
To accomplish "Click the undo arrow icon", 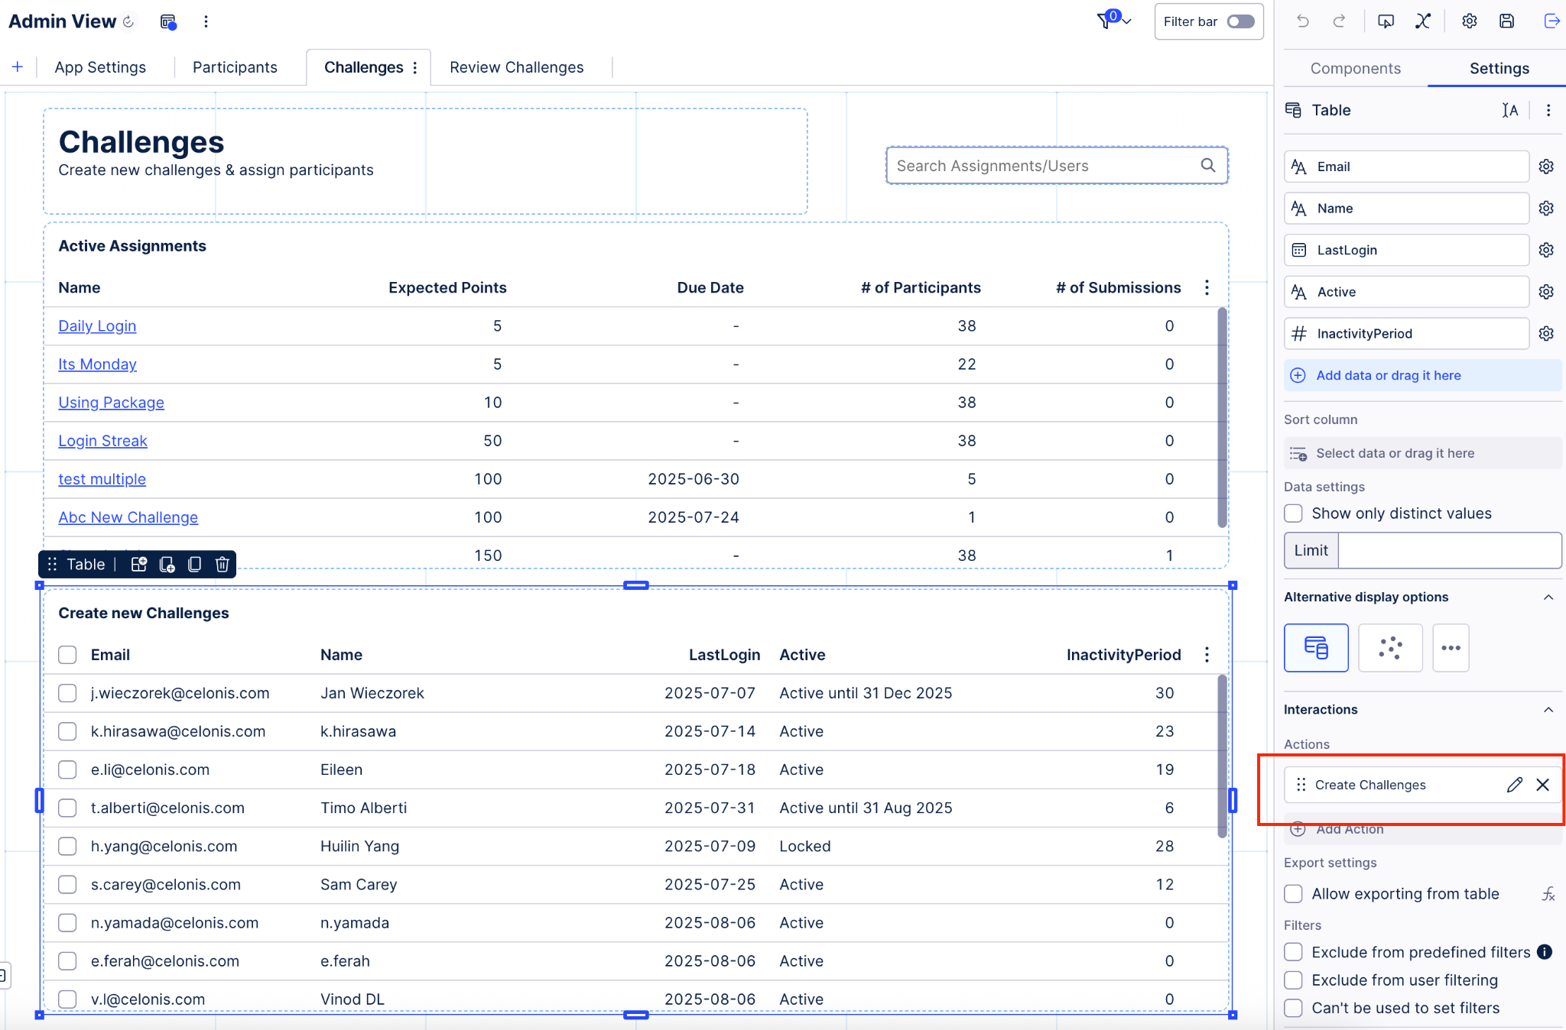I will (x=1303, y=21).
